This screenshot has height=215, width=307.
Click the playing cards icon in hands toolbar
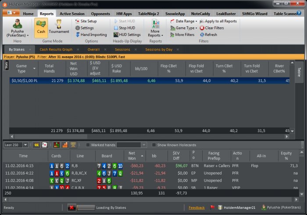(44, 145)
